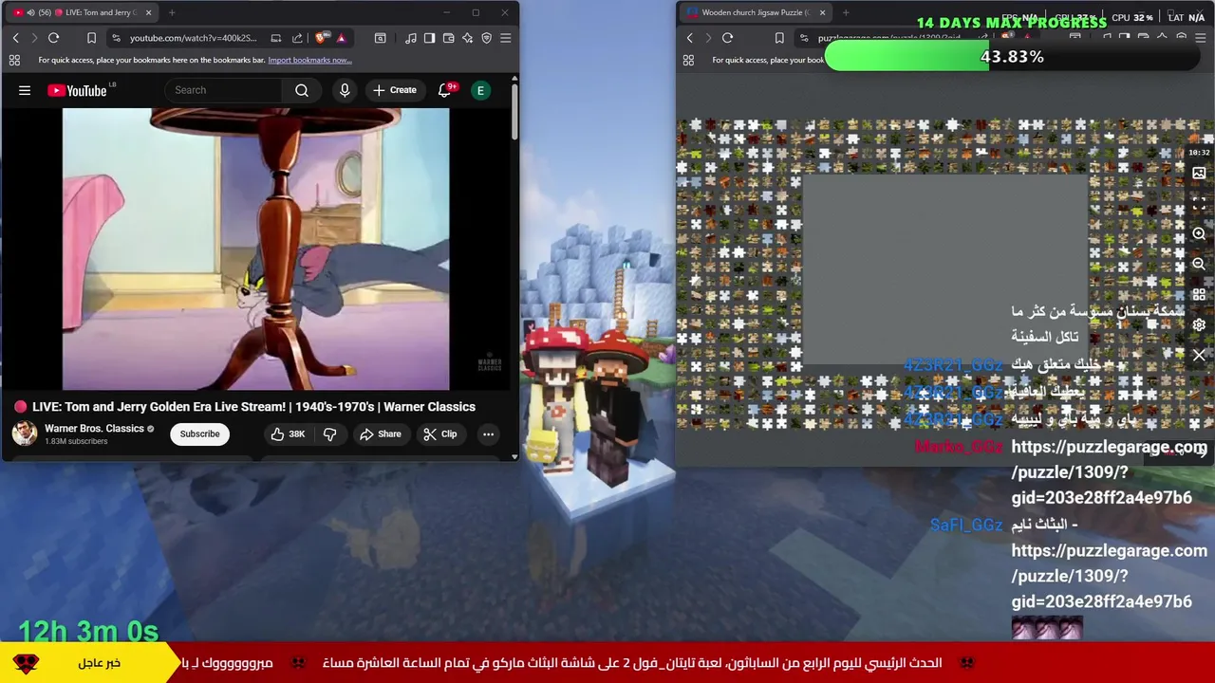The height and width of the screenshot is (683, 1215).
Task: Open the tab search icon in the YouTube window toolbar
Action: (380, 38)
